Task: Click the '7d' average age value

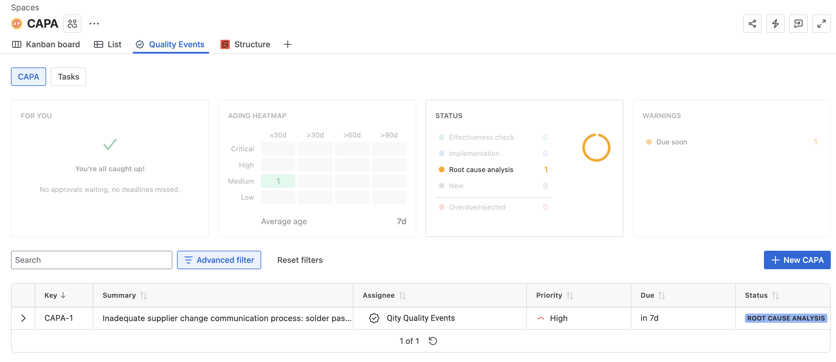Action: (x=402, y=222)
